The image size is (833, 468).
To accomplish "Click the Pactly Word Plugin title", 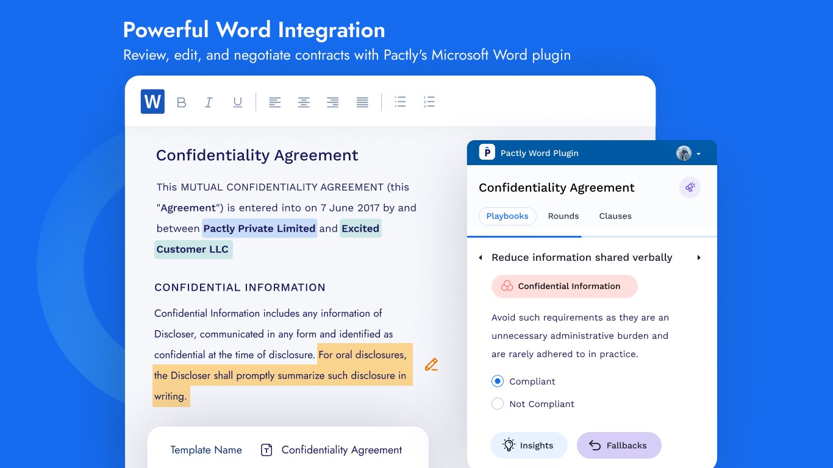I will pos(540,153).
